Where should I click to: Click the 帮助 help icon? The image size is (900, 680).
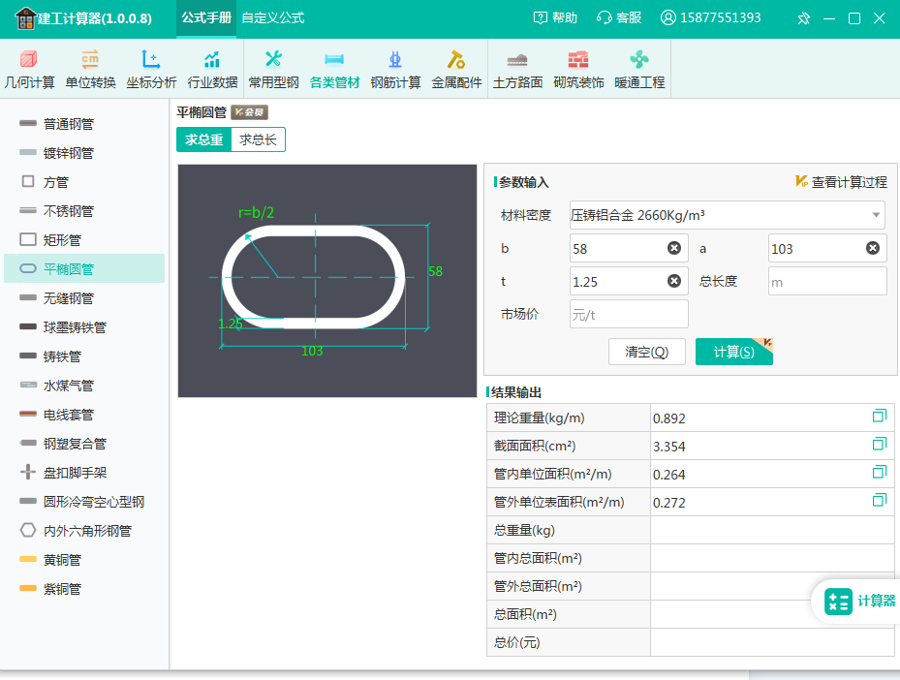pyautogui.click(x=555, y=17)
